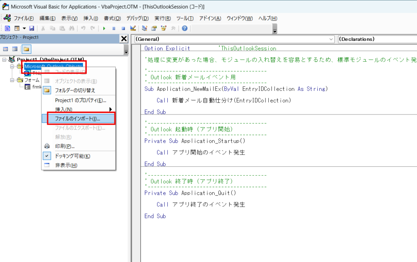Open the Properties Window toolbar icon
The image size is (417, 262).
click(x=154, y=29)
